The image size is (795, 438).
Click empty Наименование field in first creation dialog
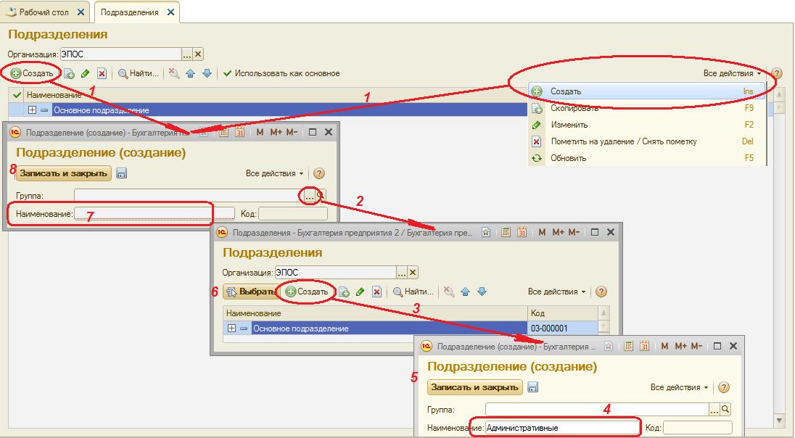tap(155, 214)
